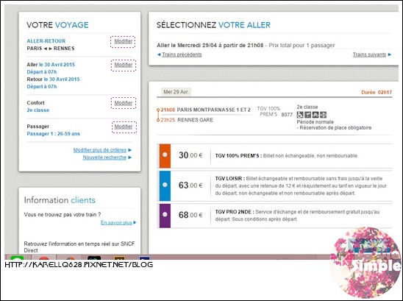Click the Période normale text
Viewport: 403px width, 301px height.
pyautogui.click(x=315, y=122)
